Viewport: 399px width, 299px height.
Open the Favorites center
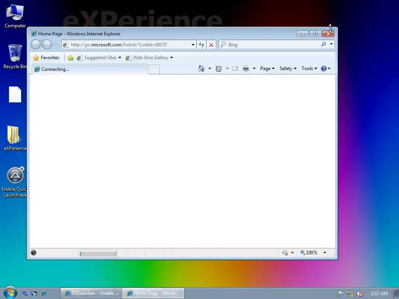(x=46, y=58)
